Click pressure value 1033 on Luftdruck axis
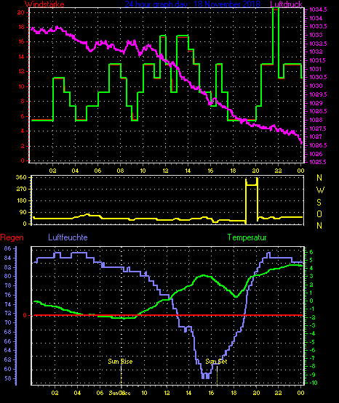This screenshot has height=403, width=339. (316, 35)
